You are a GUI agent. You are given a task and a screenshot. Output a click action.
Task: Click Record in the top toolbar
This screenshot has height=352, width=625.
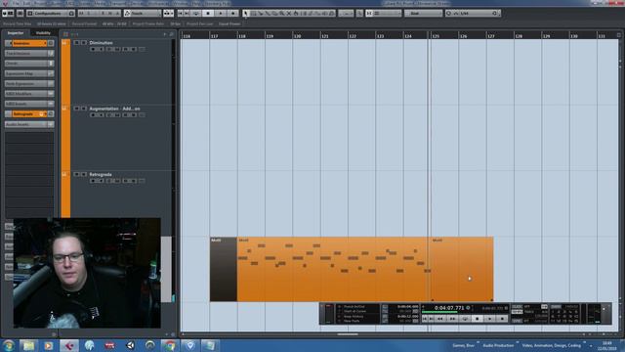click(233, 13)
